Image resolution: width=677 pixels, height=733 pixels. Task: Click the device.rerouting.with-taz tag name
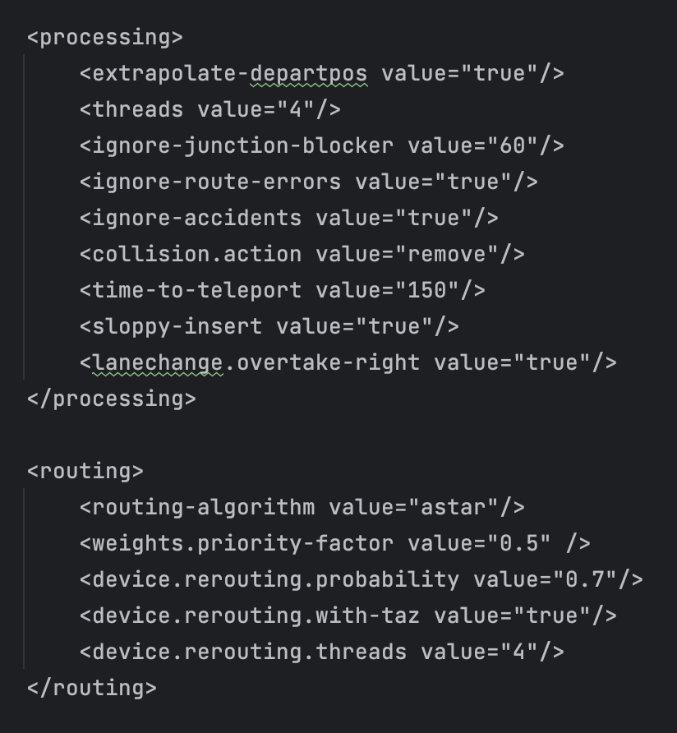pyautogui.click(x=256, y=615)
